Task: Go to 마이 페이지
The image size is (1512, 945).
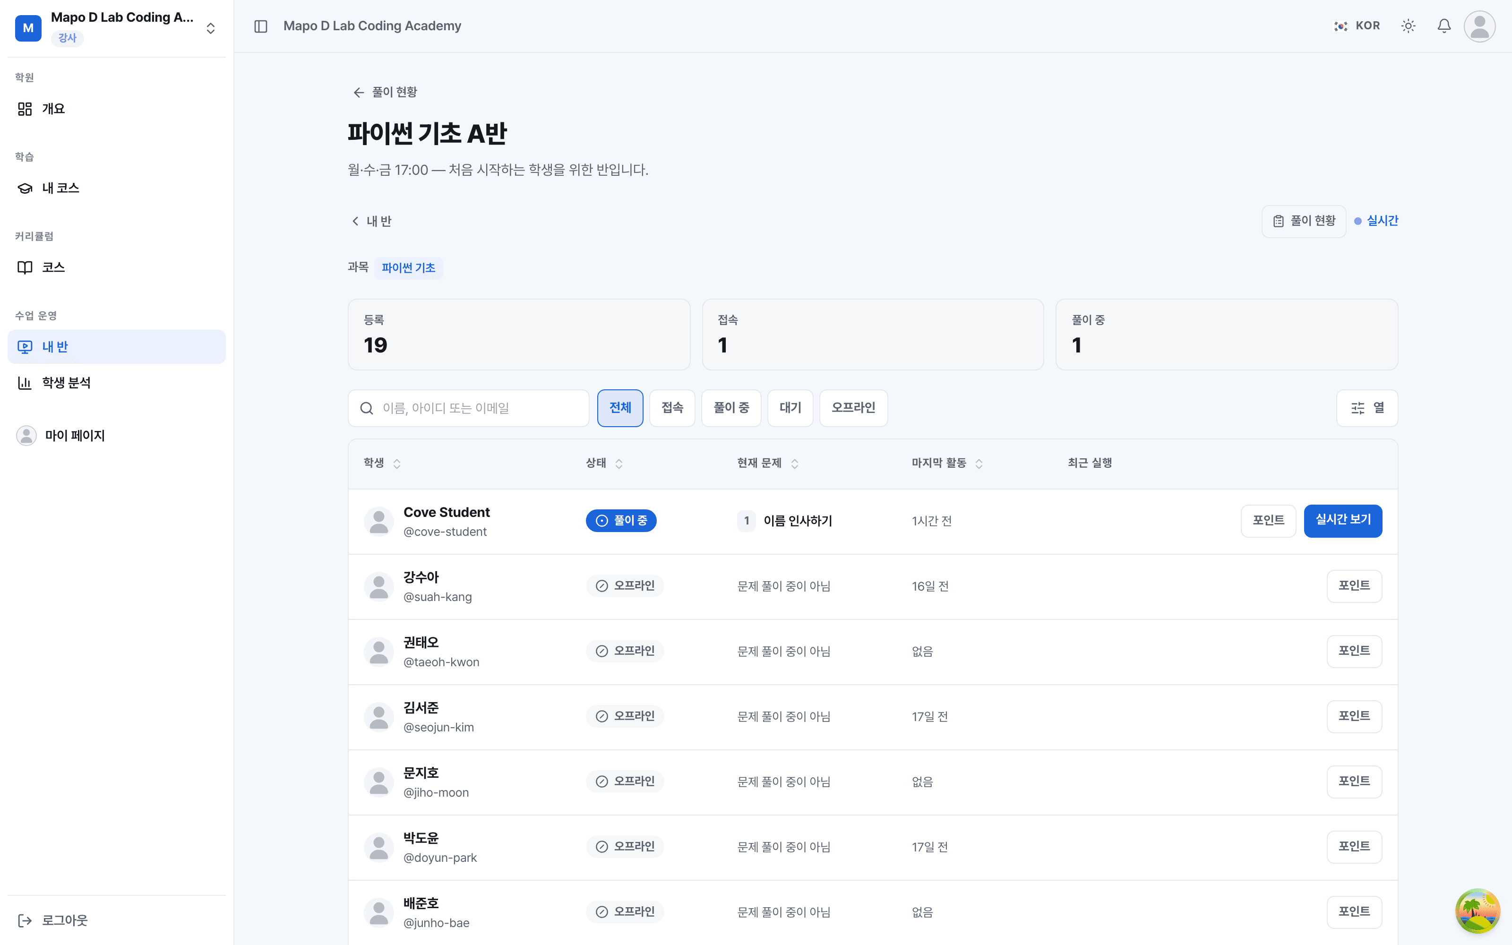Action: point(116,436)
